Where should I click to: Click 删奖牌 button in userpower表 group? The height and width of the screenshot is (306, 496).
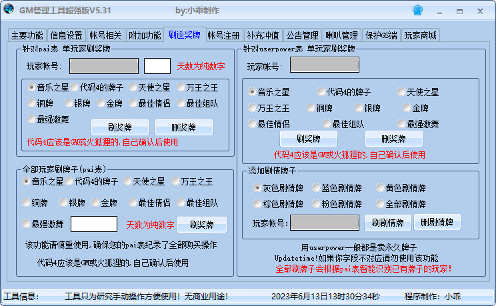tap(394, 139)
